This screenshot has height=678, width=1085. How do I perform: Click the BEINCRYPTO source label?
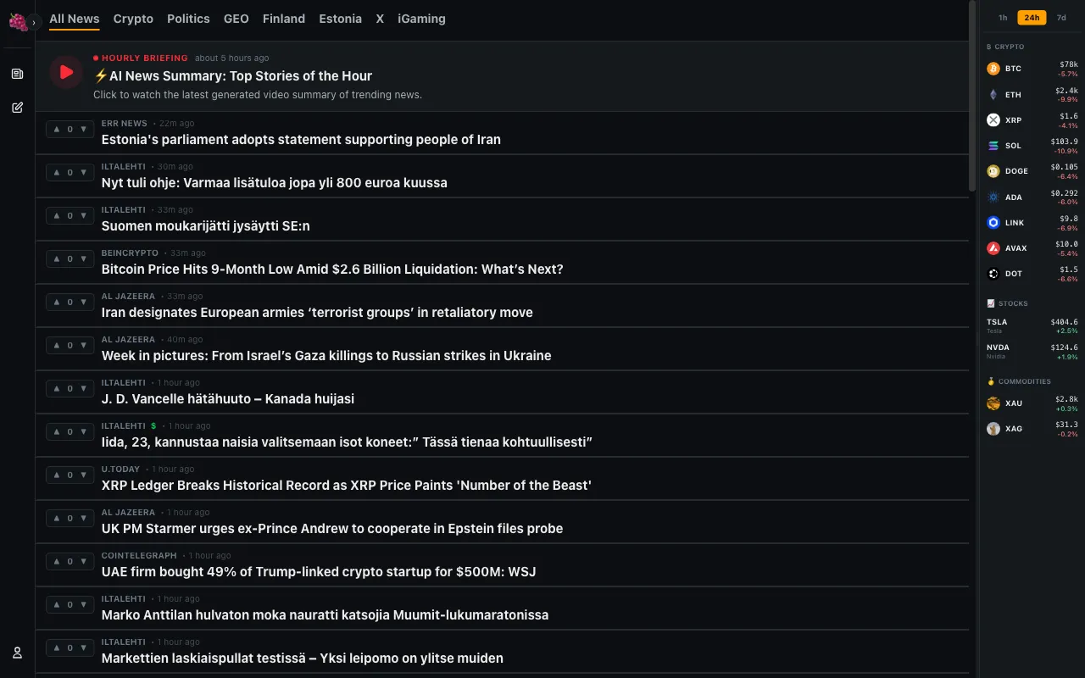130,253
